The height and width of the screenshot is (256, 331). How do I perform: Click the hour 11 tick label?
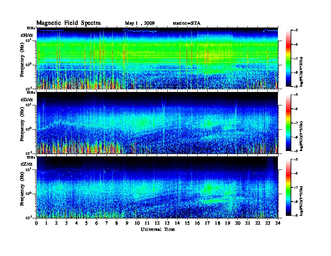[x=147, y=223]
